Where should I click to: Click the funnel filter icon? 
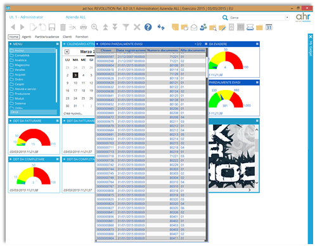pyautogui.click(x=126, y=27)
